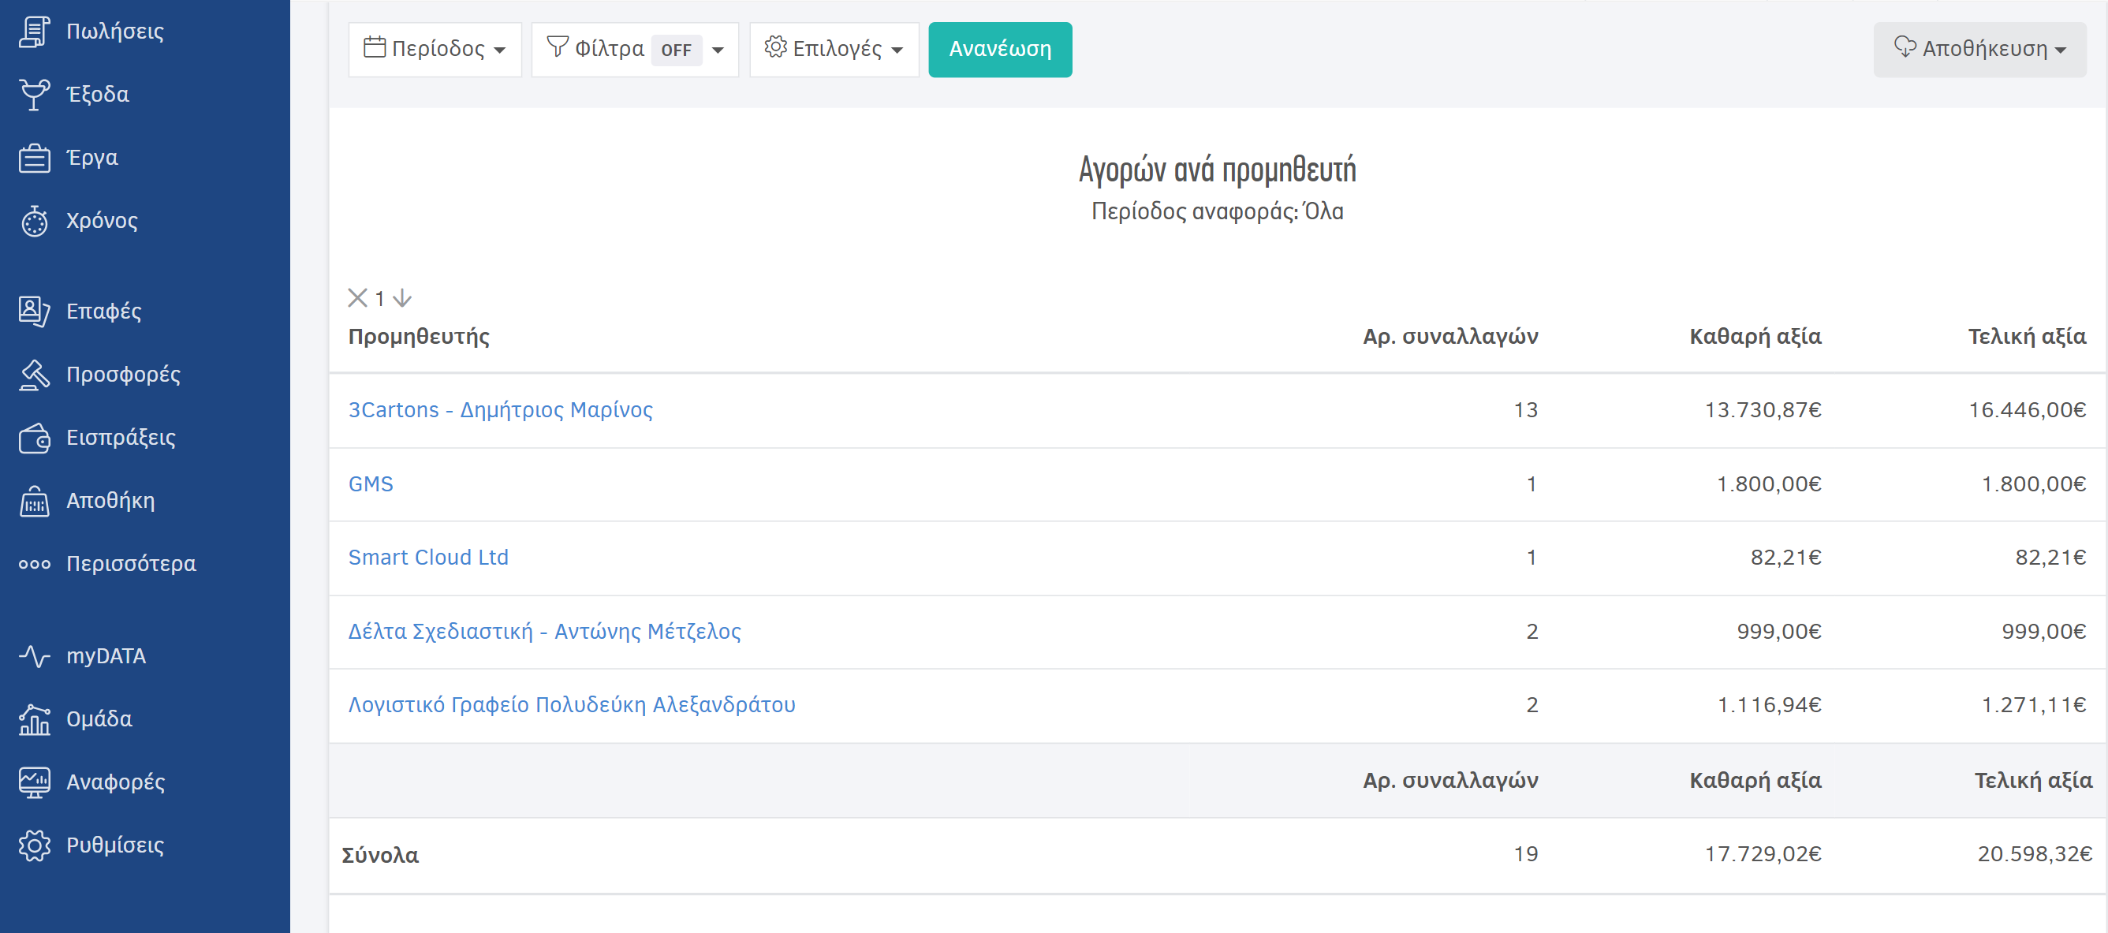Image resolution: width=2108 pixels, height=933 pixels.
Task: Click the calendar icon on Περίοδος
Action: 374,47
